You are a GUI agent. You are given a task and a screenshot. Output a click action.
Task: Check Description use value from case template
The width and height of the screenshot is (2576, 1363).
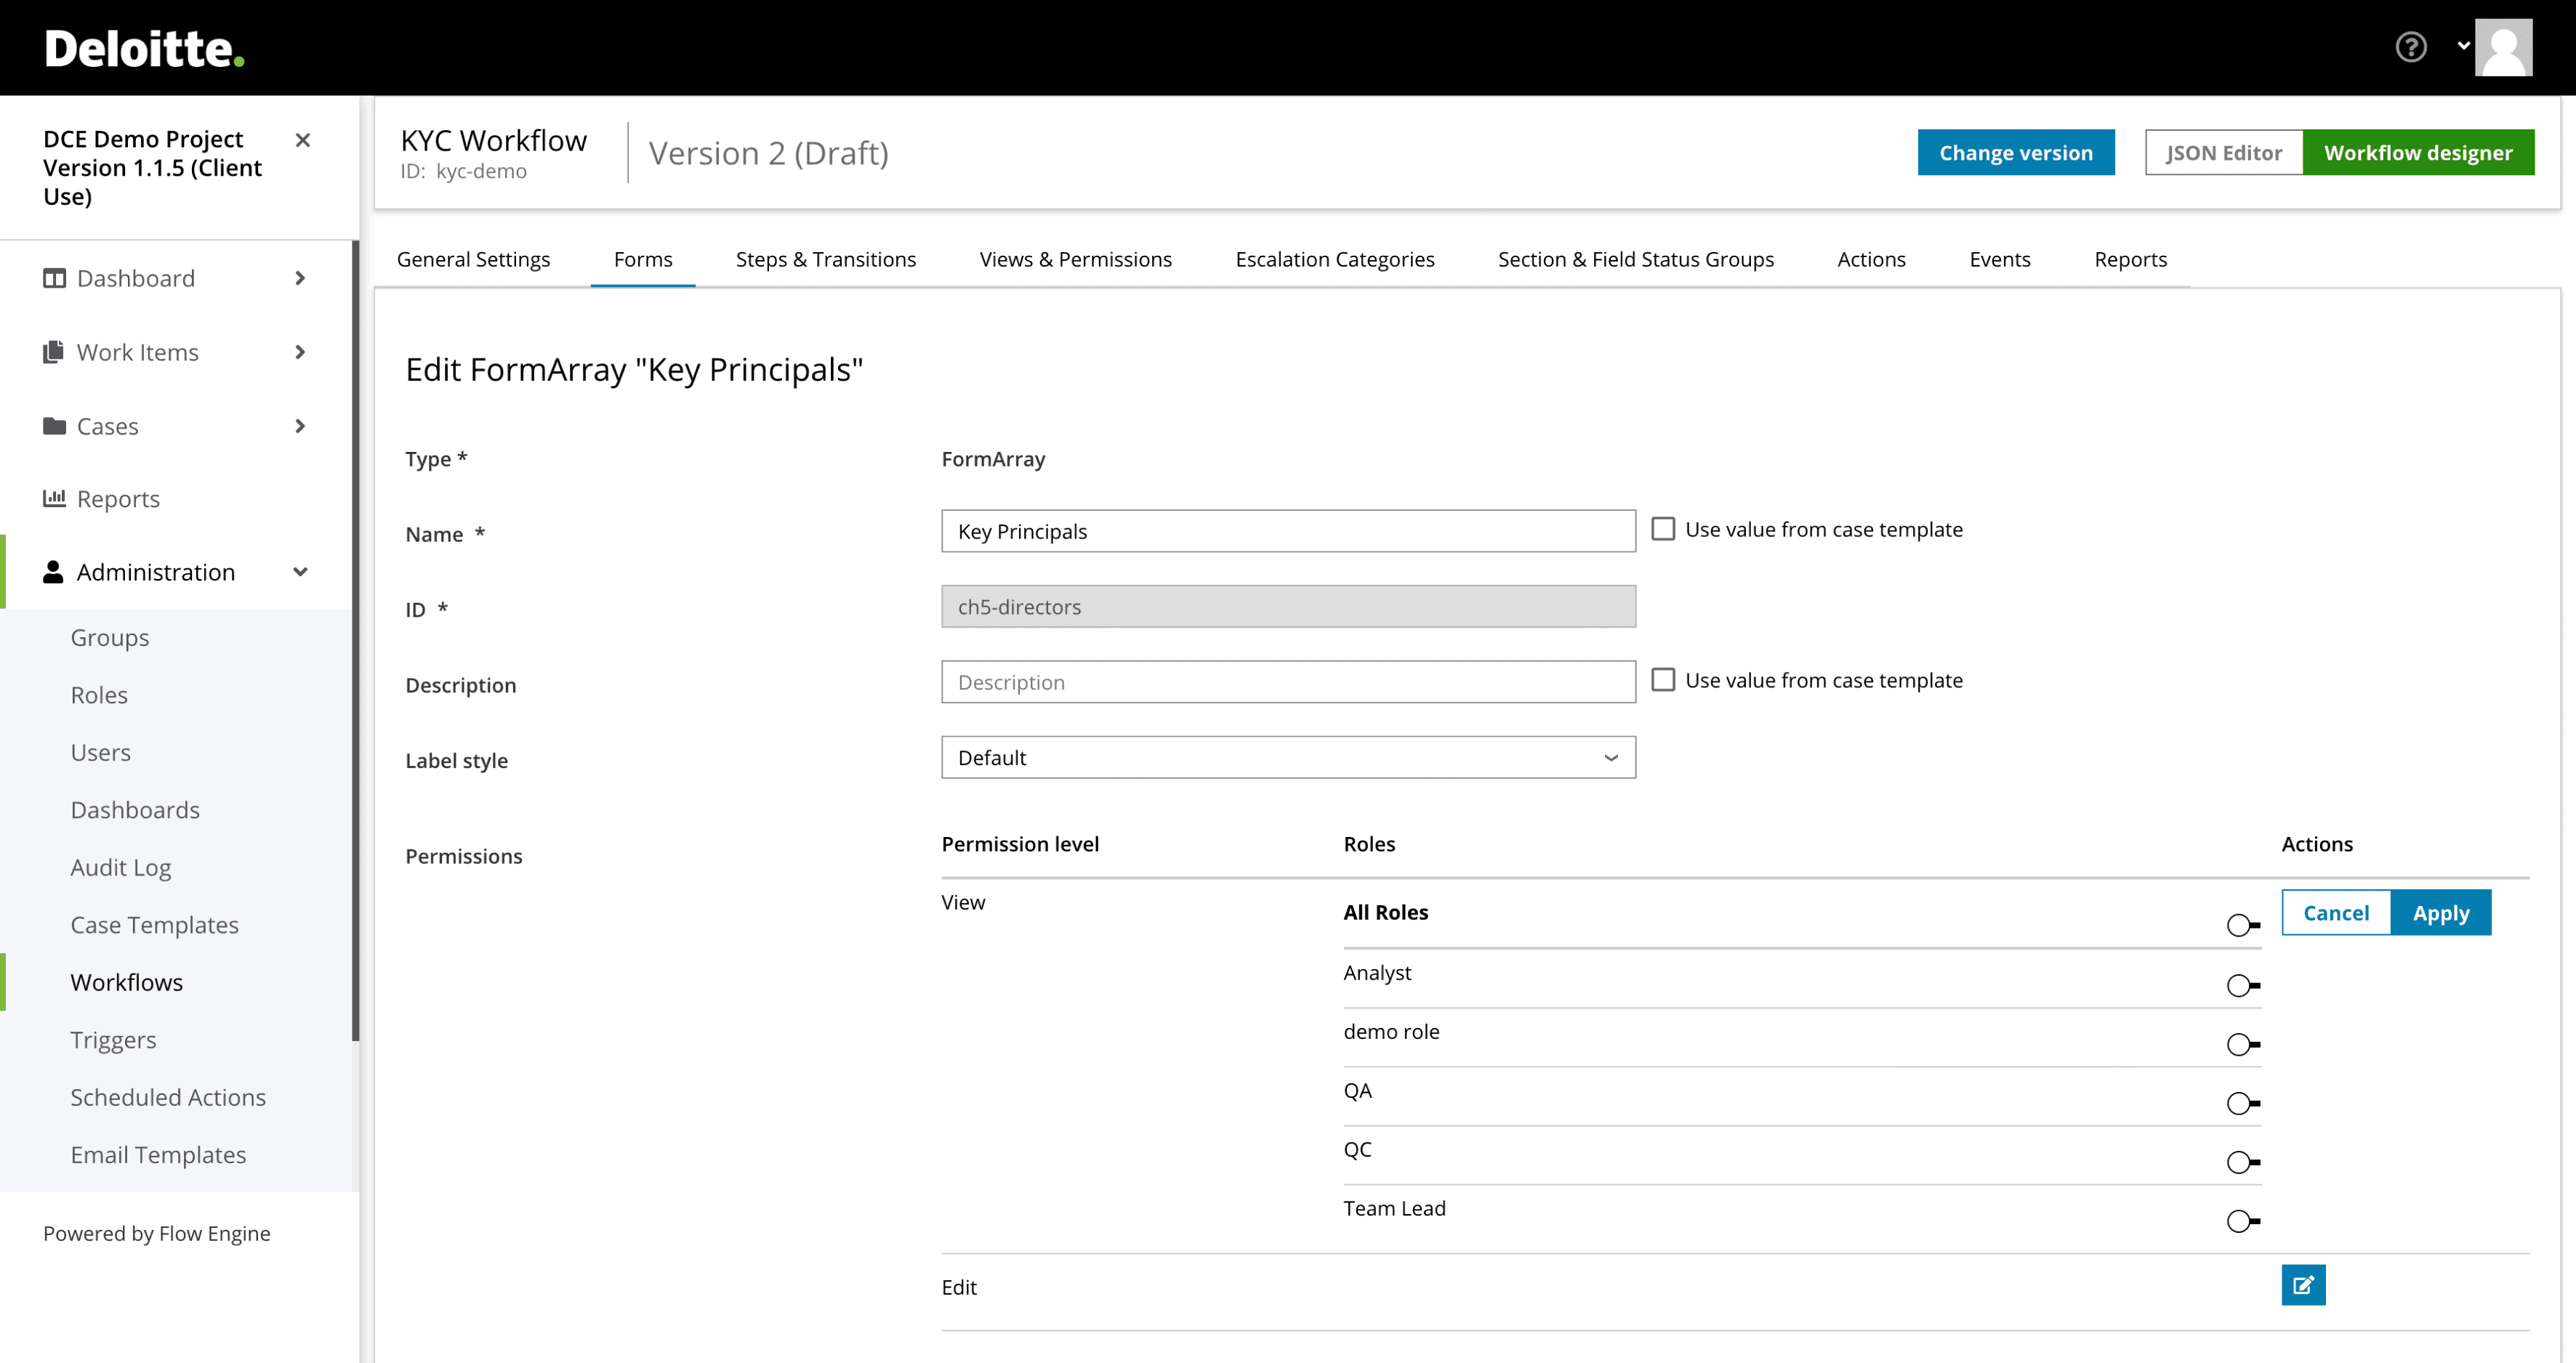pyautogui.click(x=1662, y=679)
